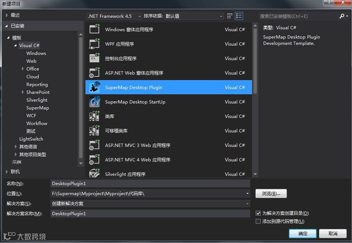This screenshot has height=243, width=352.
Task: Select the 测试 template category
Action: coord(31,131)
